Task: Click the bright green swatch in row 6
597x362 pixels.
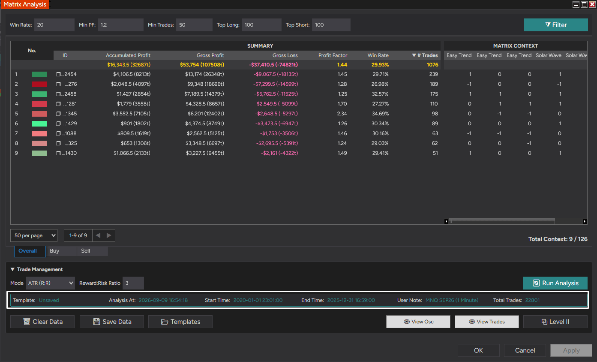Action: [x=39, y=124]
